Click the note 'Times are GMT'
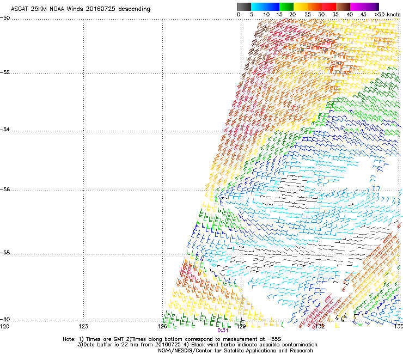Screen dimensions: 403x354 (x=104, y=339)
